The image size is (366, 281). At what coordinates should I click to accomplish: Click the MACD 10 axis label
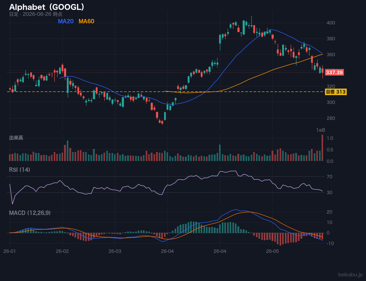(330, 222)
